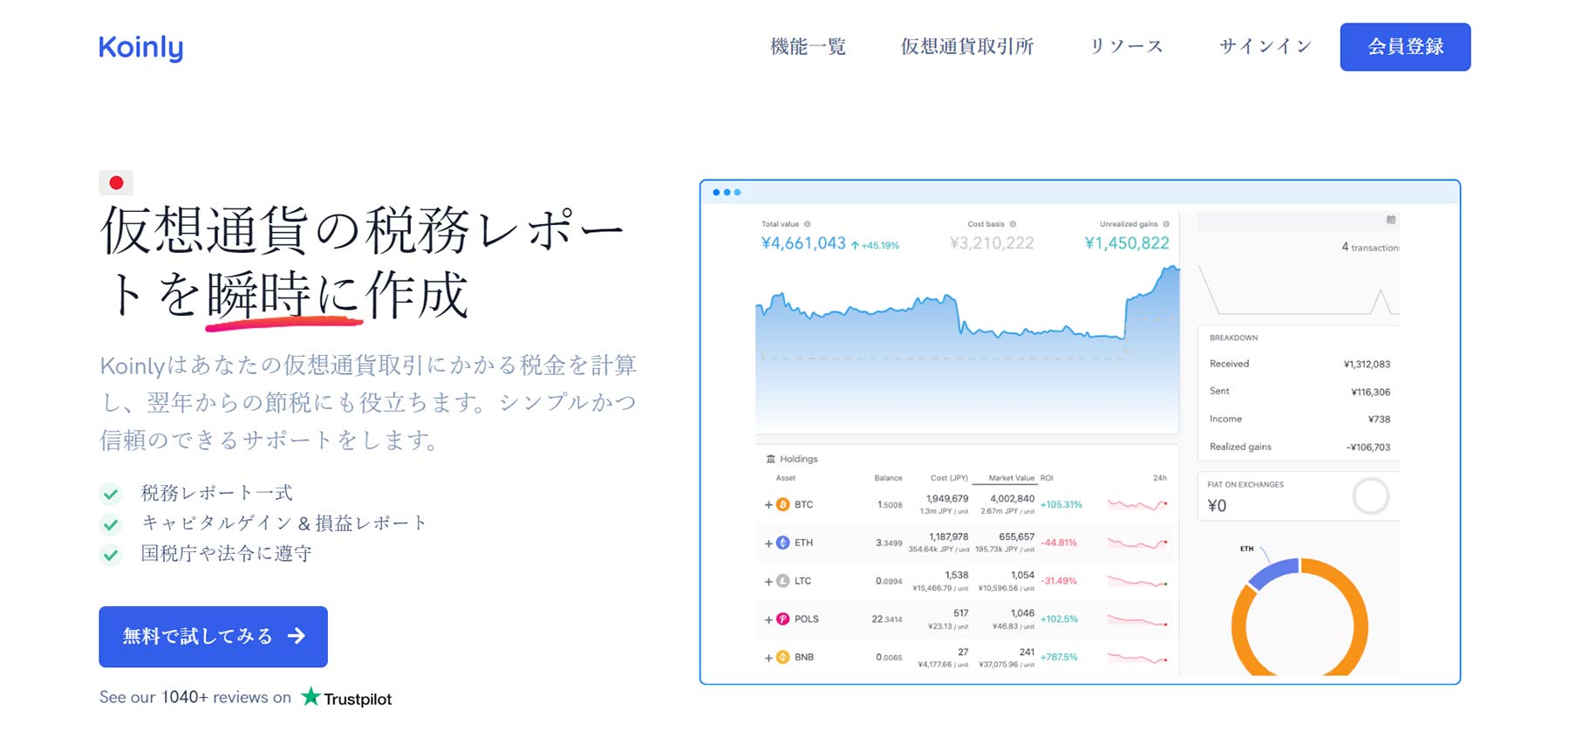Screen dimensions: 1570x751
Task: Click the 会員登録 button
Action: click(x=1405, y=47)
